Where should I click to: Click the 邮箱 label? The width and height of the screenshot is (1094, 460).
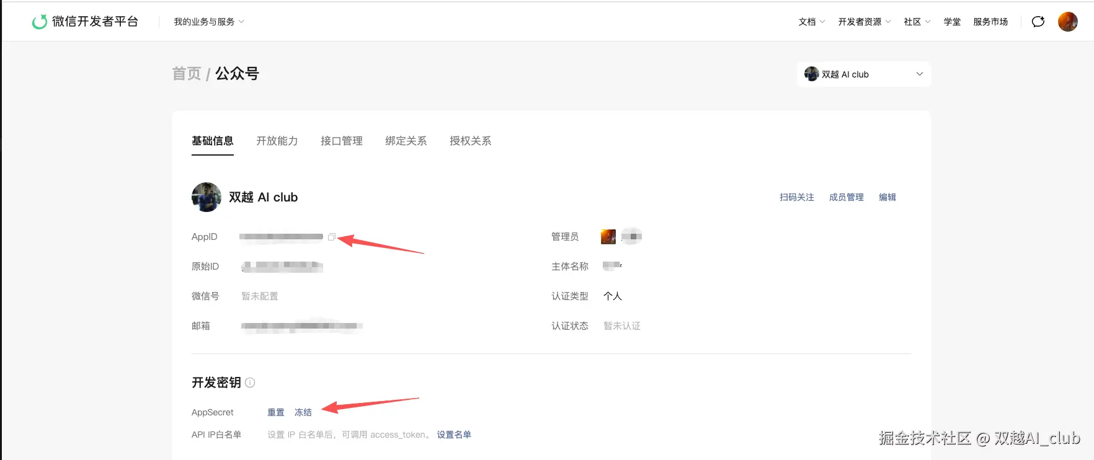(x=201, y=326)
